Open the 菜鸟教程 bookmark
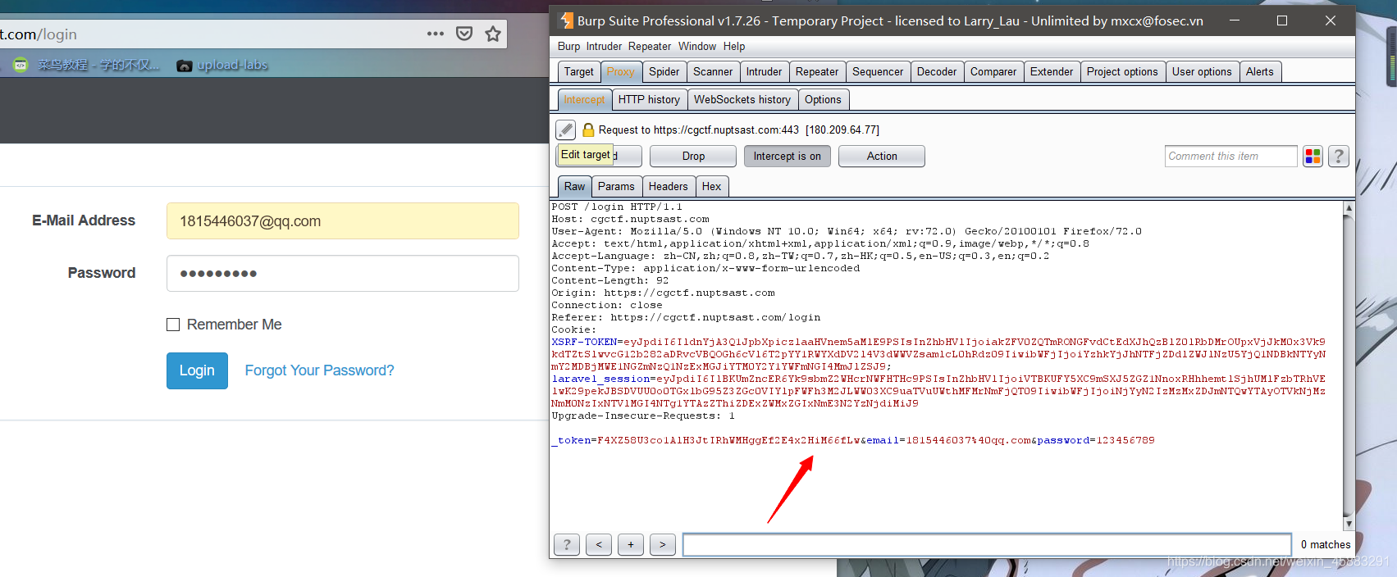 pos(87,65)
